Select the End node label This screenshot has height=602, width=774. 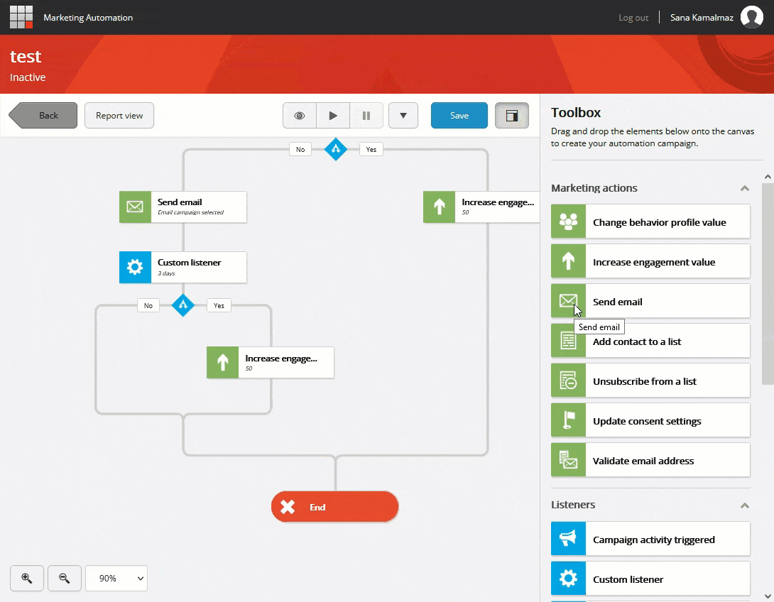tap(317, 508)
